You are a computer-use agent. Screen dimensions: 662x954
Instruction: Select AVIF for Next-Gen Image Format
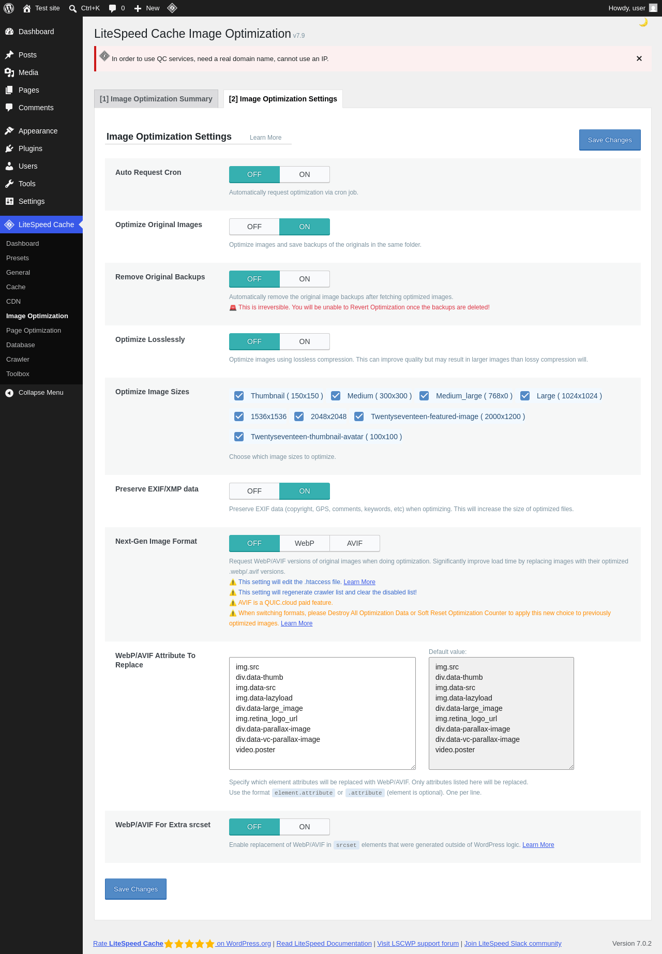click(x=355, y=543)
